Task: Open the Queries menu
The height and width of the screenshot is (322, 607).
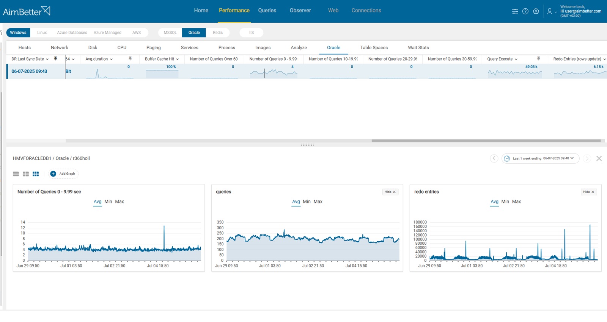Action: (x=267, y=11)
